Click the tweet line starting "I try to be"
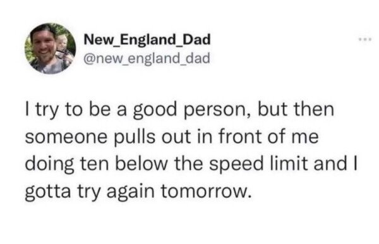 click(179, 110)
